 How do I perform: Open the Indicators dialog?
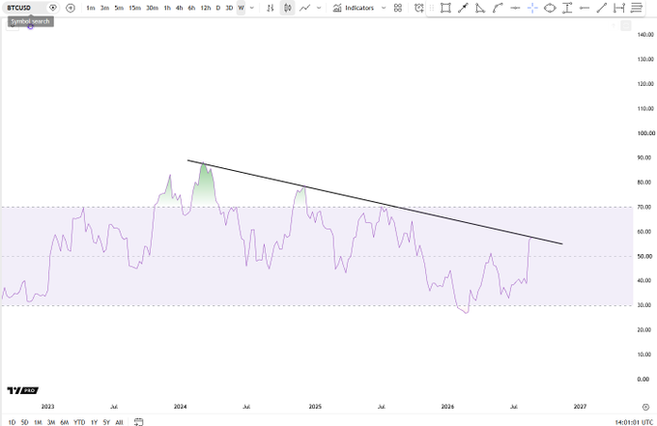coord(354,8)
